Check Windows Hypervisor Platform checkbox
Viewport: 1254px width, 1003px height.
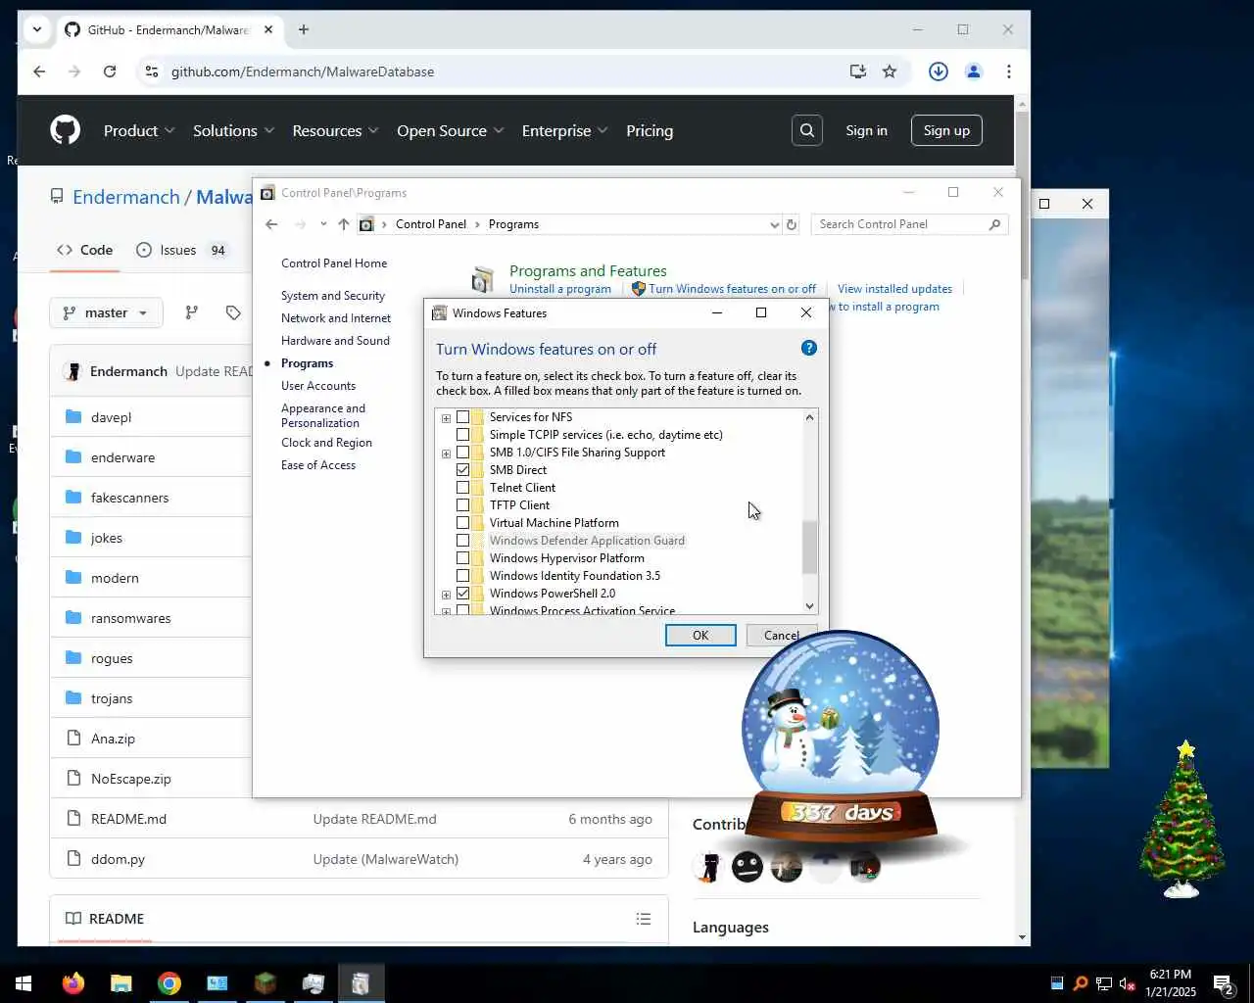(462, 558)
